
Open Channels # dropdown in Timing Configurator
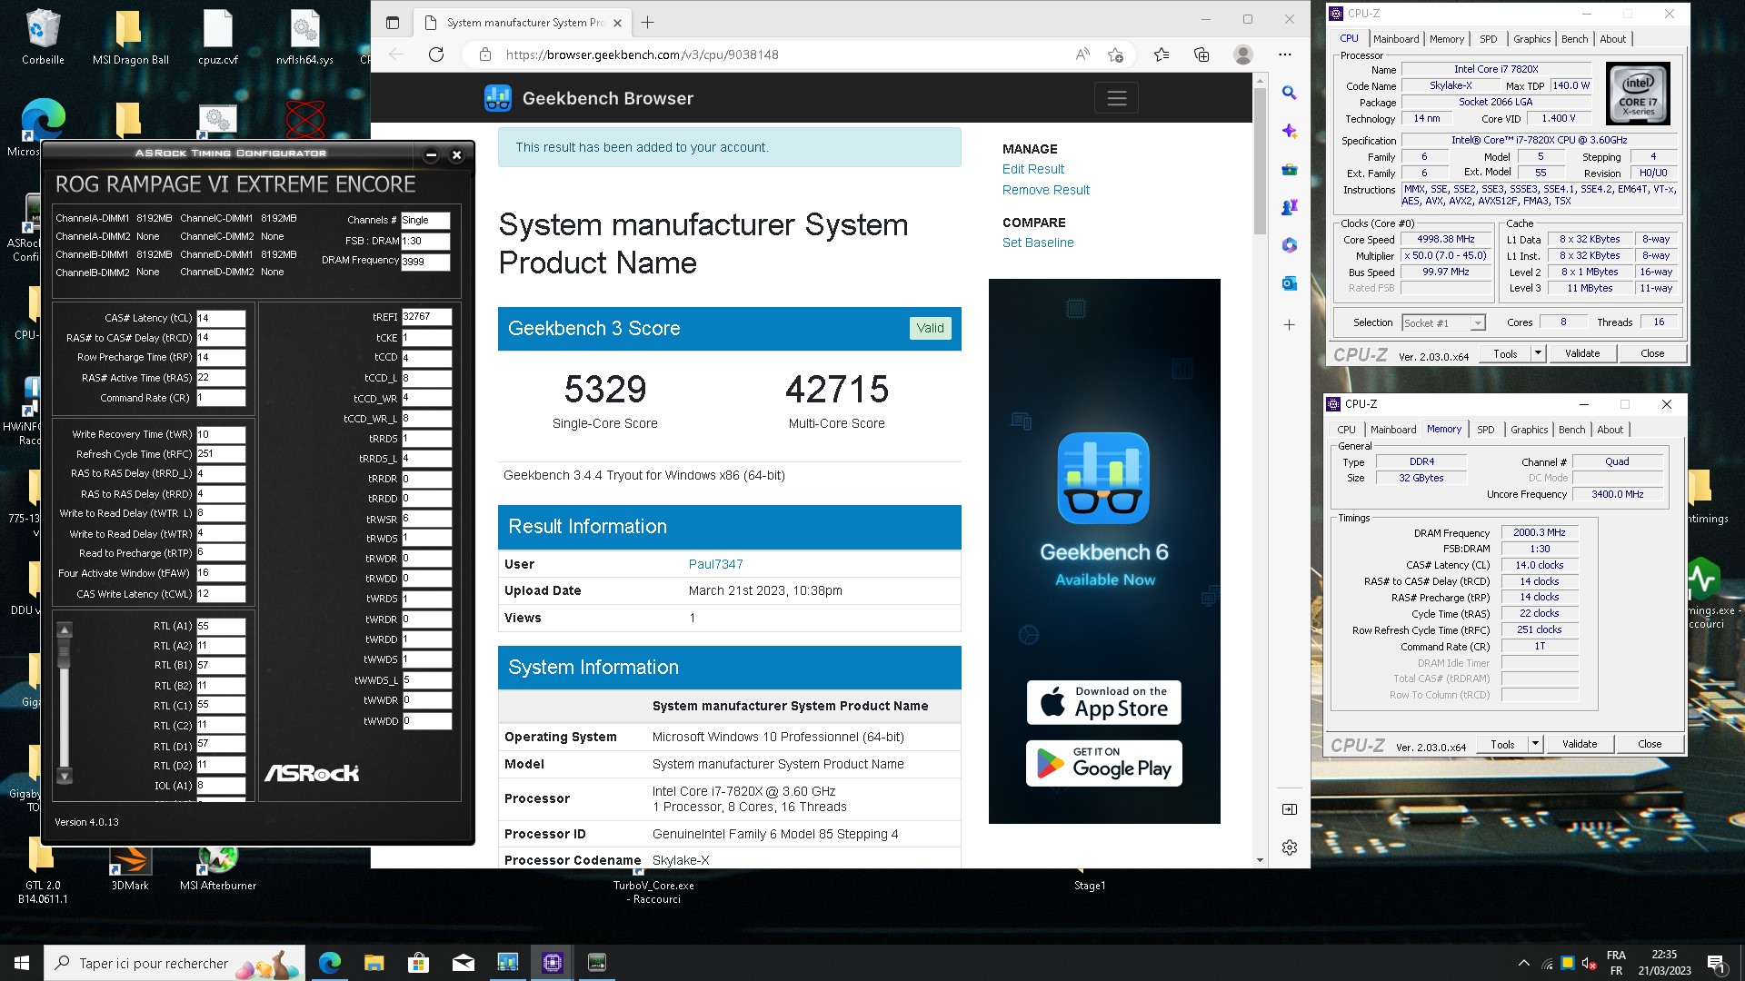pos(425,220)
